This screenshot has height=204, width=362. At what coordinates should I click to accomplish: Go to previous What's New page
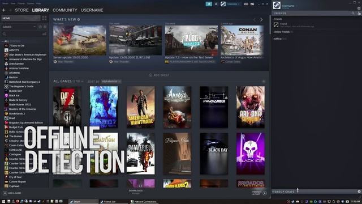pyautogui.click(x=255, y=20)
